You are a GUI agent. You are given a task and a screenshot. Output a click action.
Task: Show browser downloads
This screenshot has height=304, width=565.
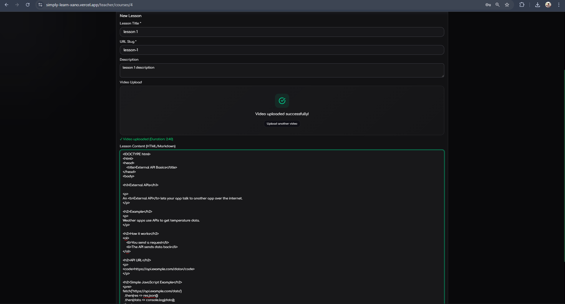pos(537,5)
